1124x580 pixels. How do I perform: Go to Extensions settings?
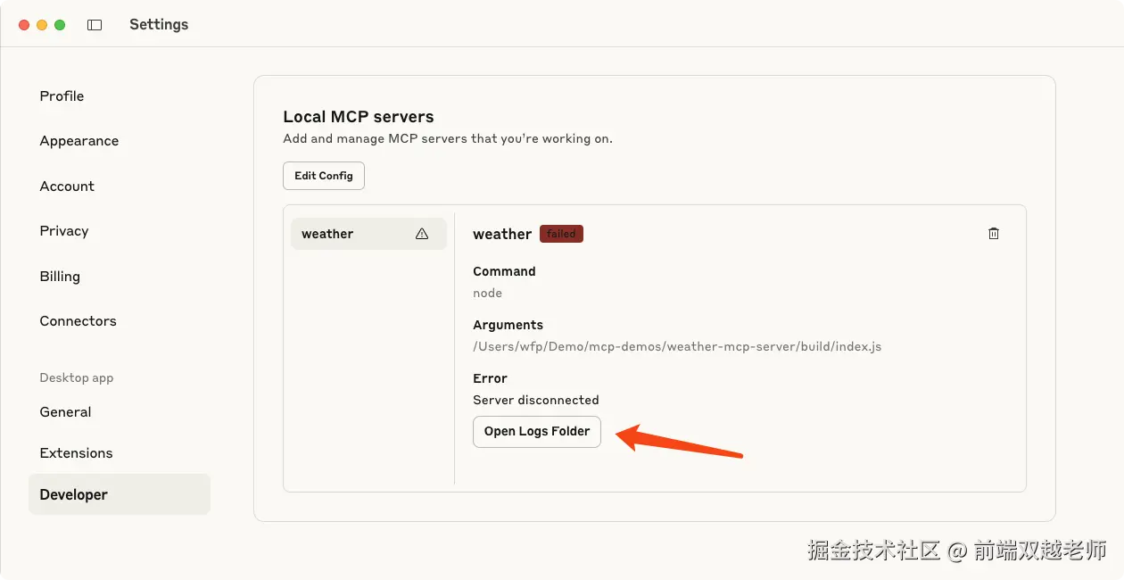click(76, 453)
